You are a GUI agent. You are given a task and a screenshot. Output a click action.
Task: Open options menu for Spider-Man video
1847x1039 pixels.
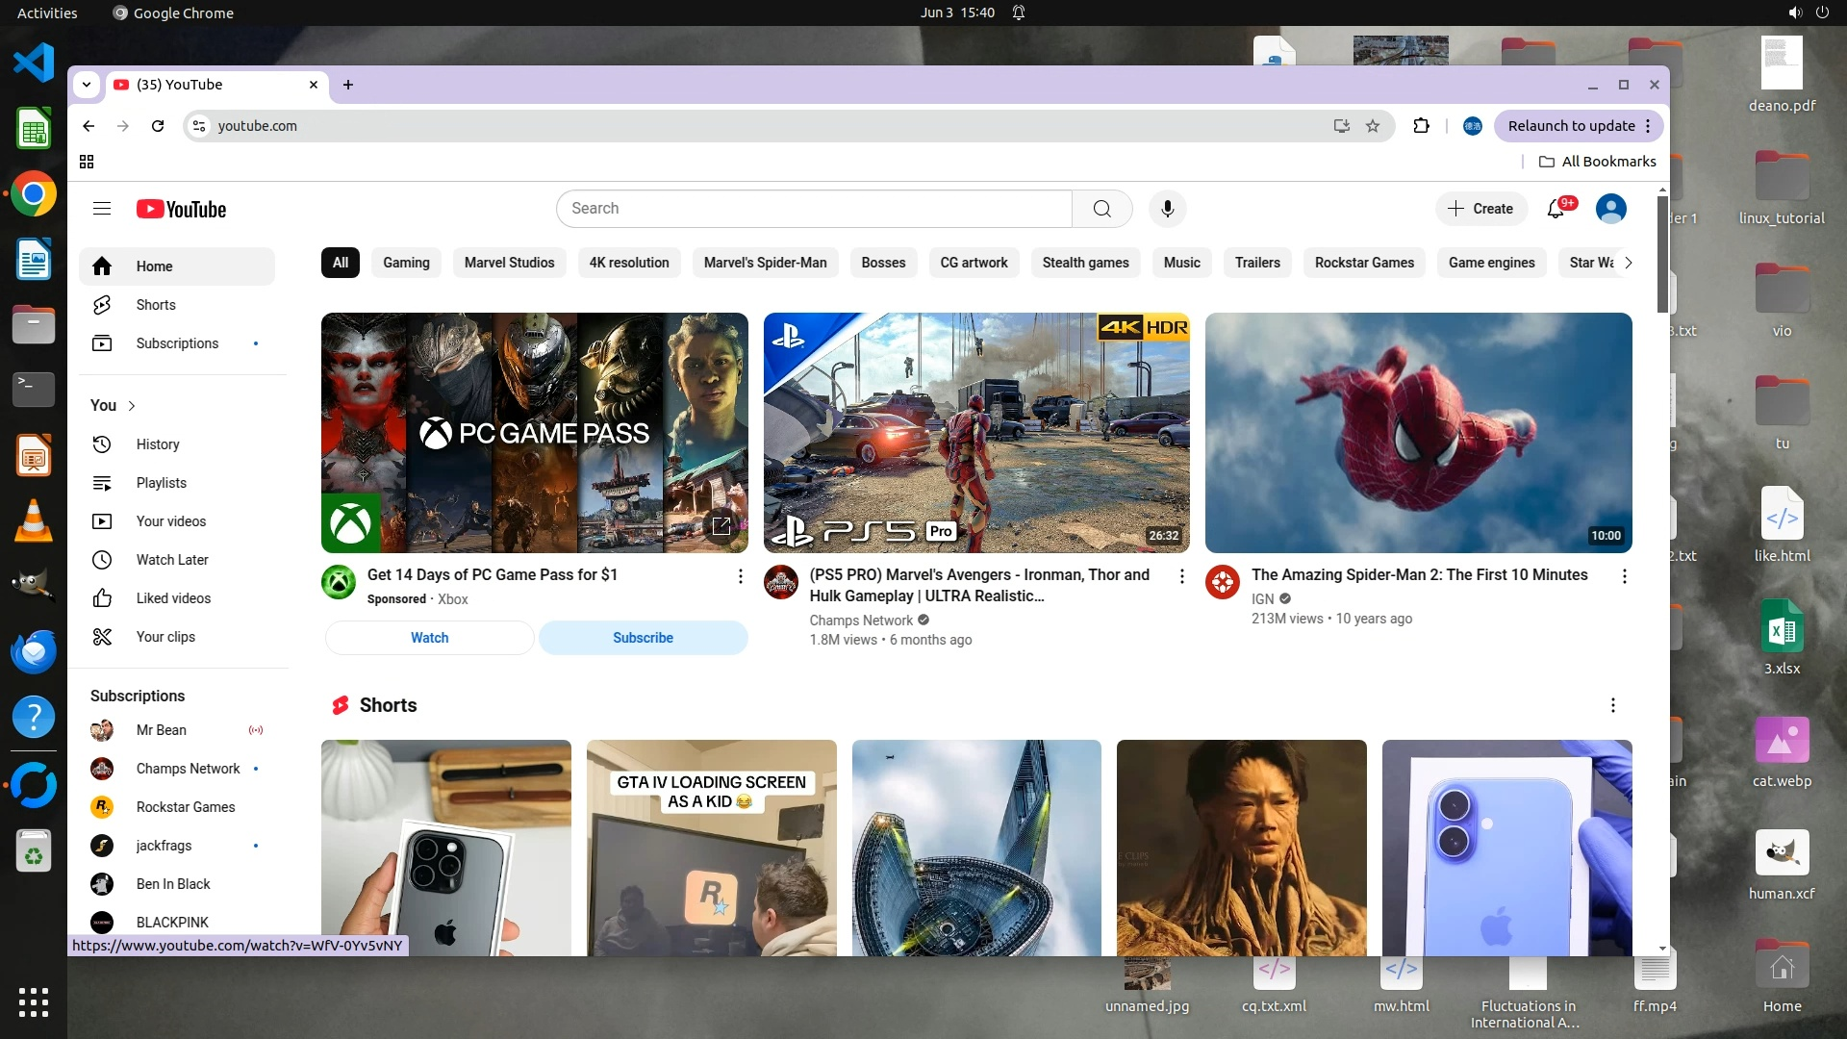click(1624, 576)
